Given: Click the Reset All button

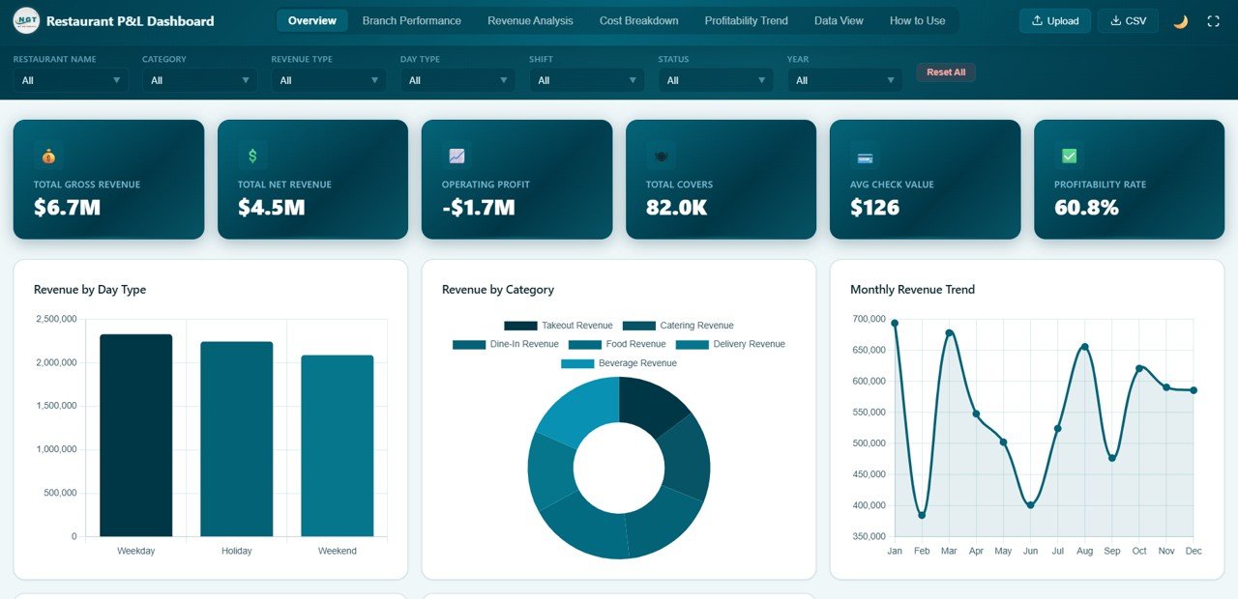Looking at the screenshot, I should coord(945,71).
